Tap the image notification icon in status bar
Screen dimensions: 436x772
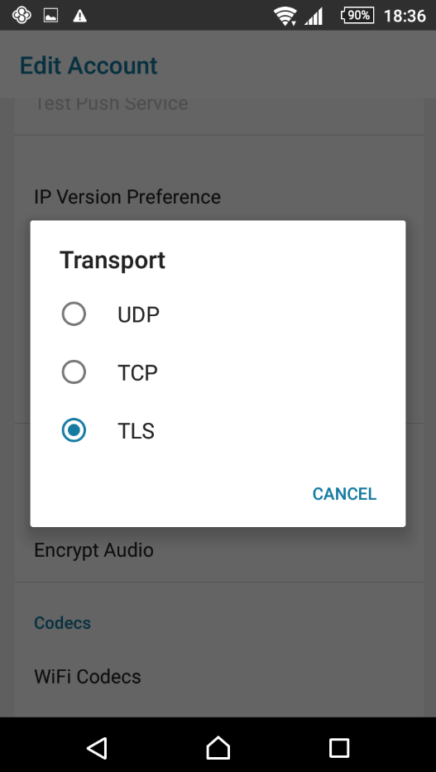coord(50,16)
